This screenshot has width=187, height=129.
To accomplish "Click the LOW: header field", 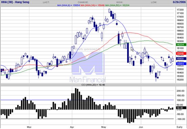I will 154,2.
